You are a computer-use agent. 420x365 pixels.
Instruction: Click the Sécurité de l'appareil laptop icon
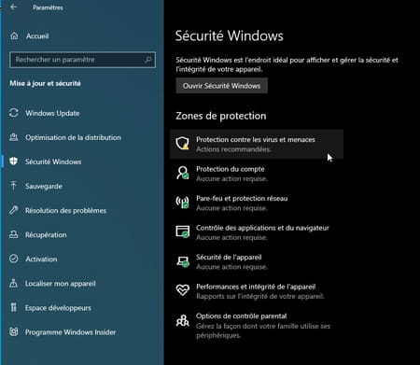tap(182, 261)
